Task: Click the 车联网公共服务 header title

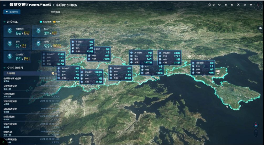Action: (66, 5)
